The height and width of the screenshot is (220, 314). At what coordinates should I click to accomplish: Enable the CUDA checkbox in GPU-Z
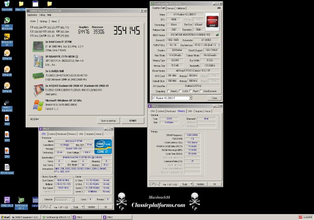click(x=180, y=91)
